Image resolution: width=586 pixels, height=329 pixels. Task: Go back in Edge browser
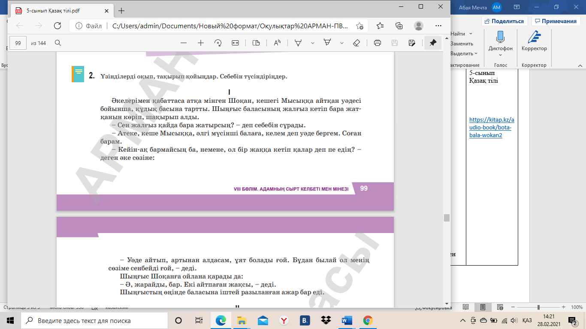(x=19, y=26)
